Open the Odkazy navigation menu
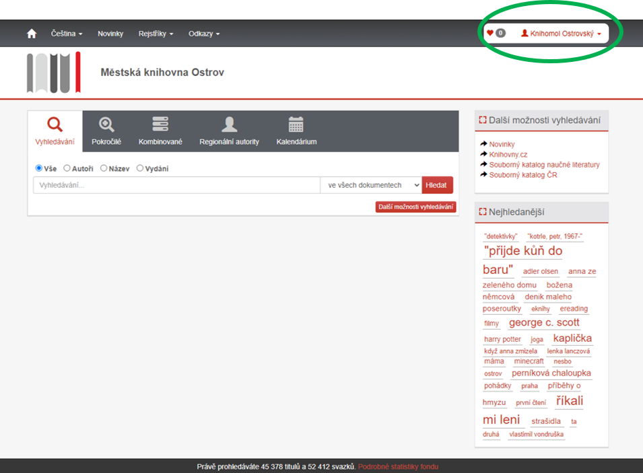 tap(204, 34)
